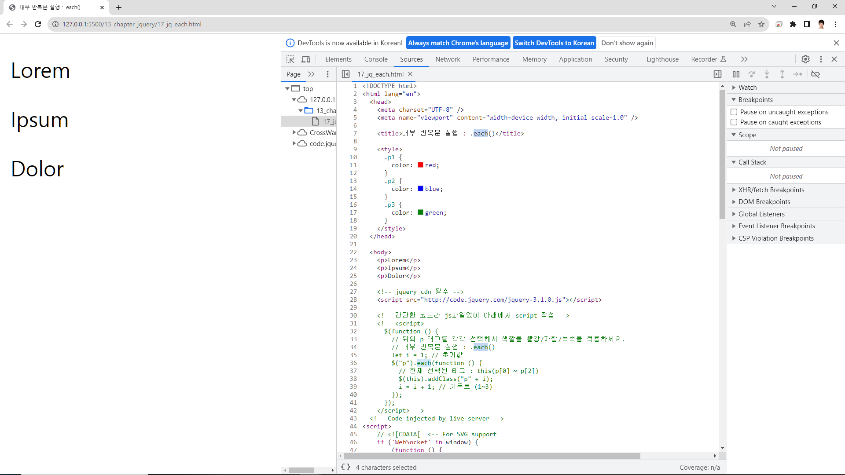Click the step into function icon

pyautogui.click(x=767, y=74)
